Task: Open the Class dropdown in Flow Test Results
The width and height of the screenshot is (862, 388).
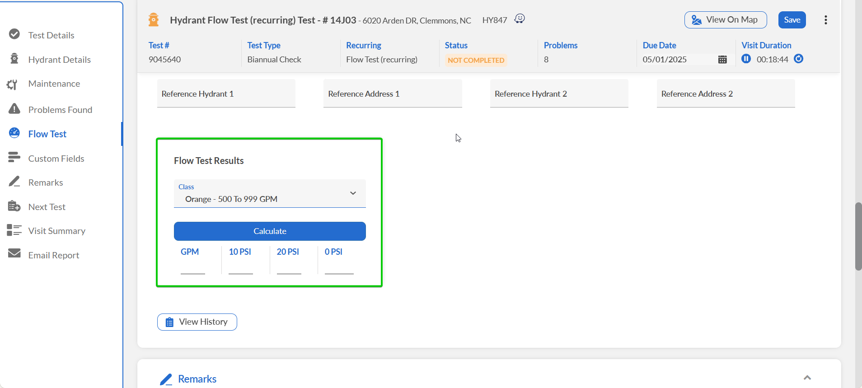Action: tap(269, 194)
